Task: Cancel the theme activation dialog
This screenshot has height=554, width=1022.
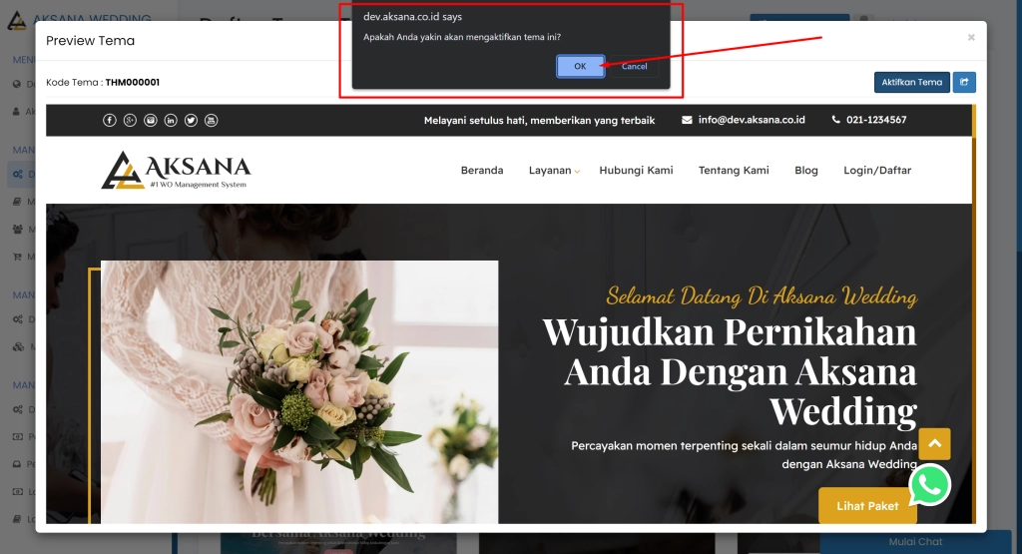Action: click(x=634, y=66)
